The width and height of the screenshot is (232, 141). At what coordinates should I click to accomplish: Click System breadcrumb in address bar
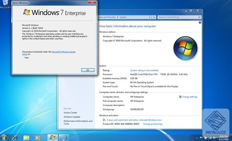(x=123, y=17)
